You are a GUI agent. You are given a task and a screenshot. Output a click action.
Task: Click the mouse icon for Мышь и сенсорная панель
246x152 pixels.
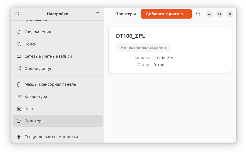19,84
